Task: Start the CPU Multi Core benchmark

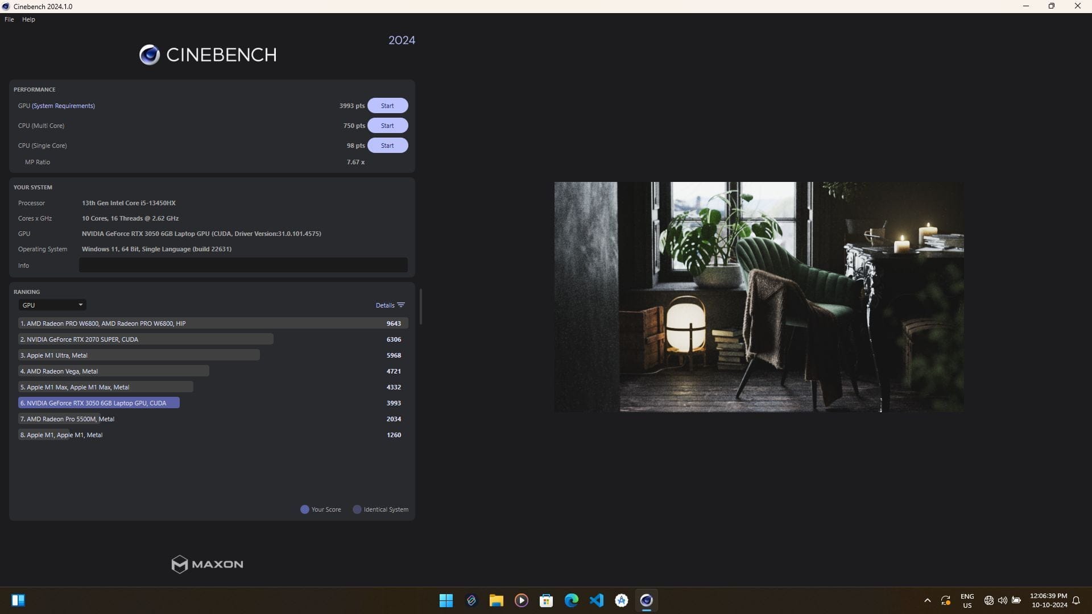Action: click(x=387, y=126)
